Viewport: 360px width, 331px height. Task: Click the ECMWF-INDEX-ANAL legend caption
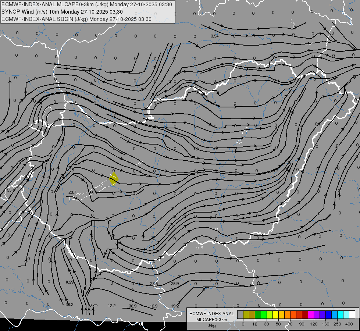click(x=212, y=314)
